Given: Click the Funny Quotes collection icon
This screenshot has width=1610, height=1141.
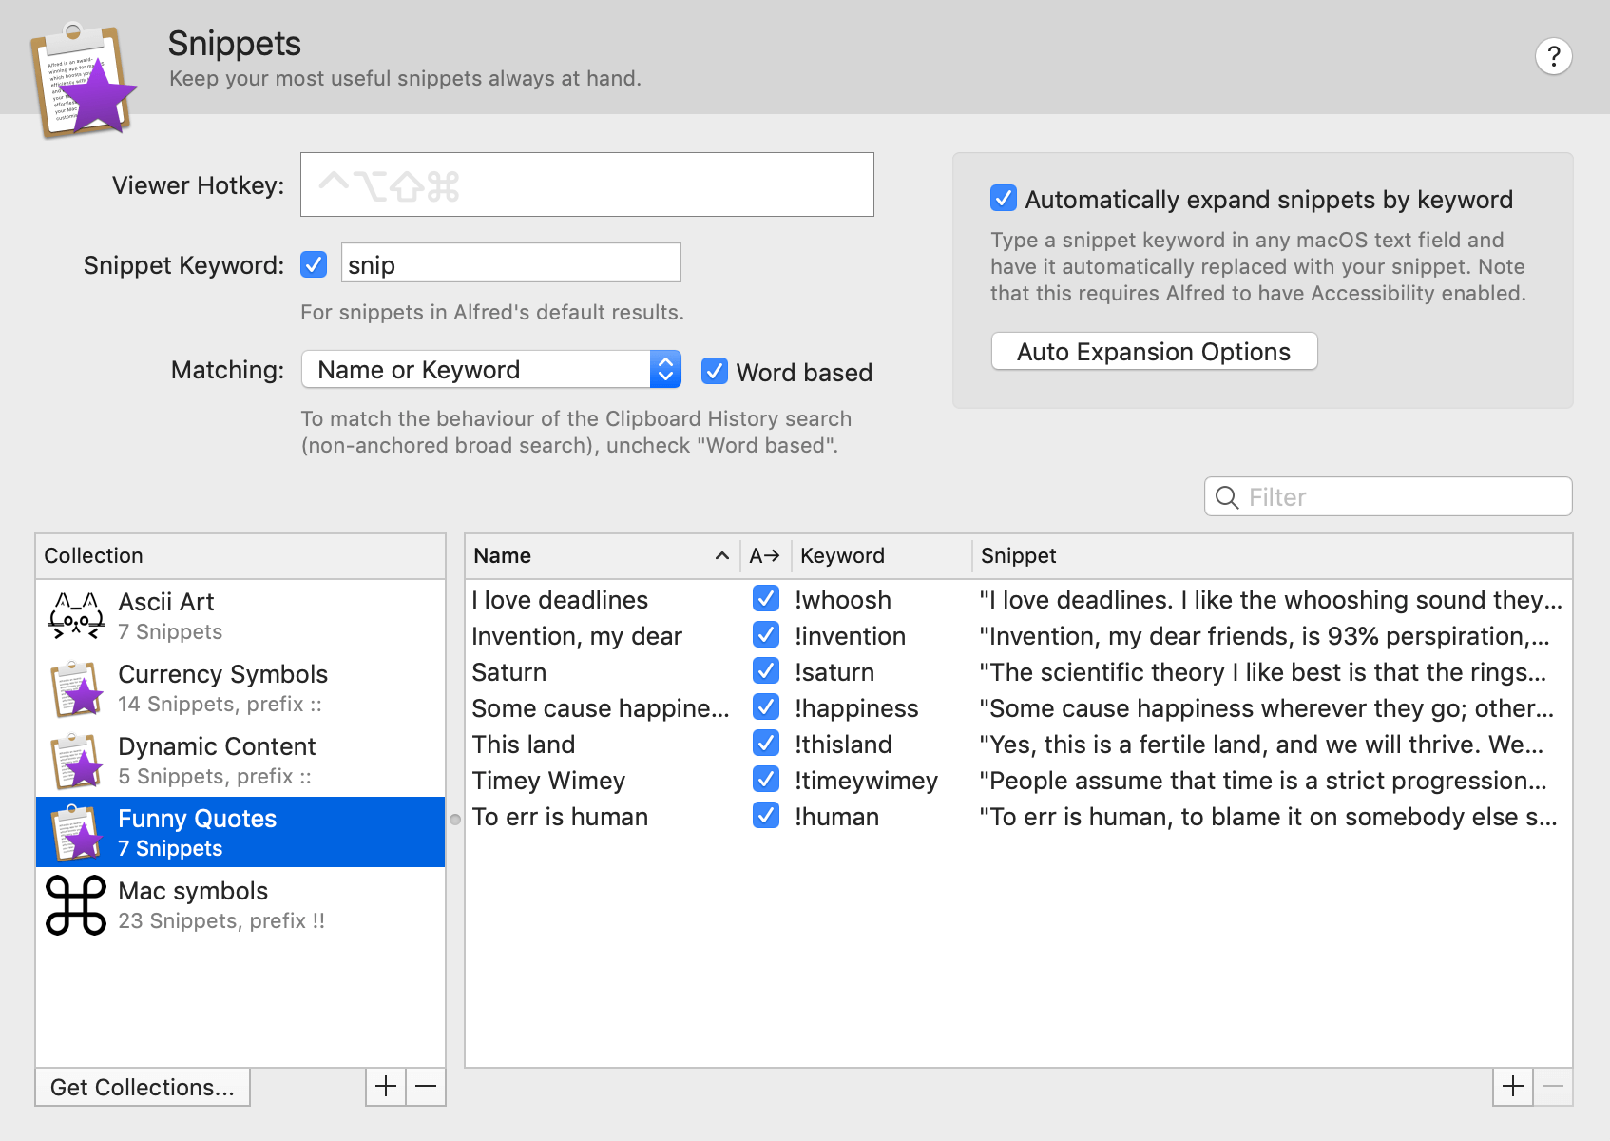Looking at the screenshot, I should 76,831.
